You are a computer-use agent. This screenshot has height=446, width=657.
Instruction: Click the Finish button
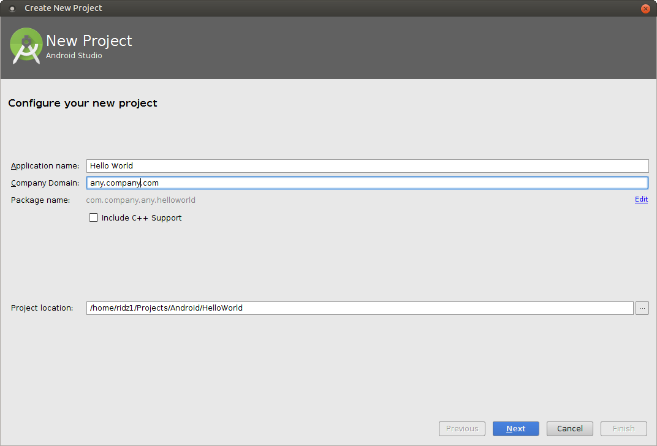click(x=624, y=429)
